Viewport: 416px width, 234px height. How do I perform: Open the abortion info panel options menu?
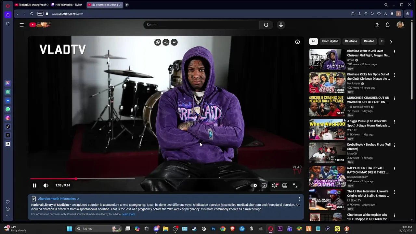[299, 199]
